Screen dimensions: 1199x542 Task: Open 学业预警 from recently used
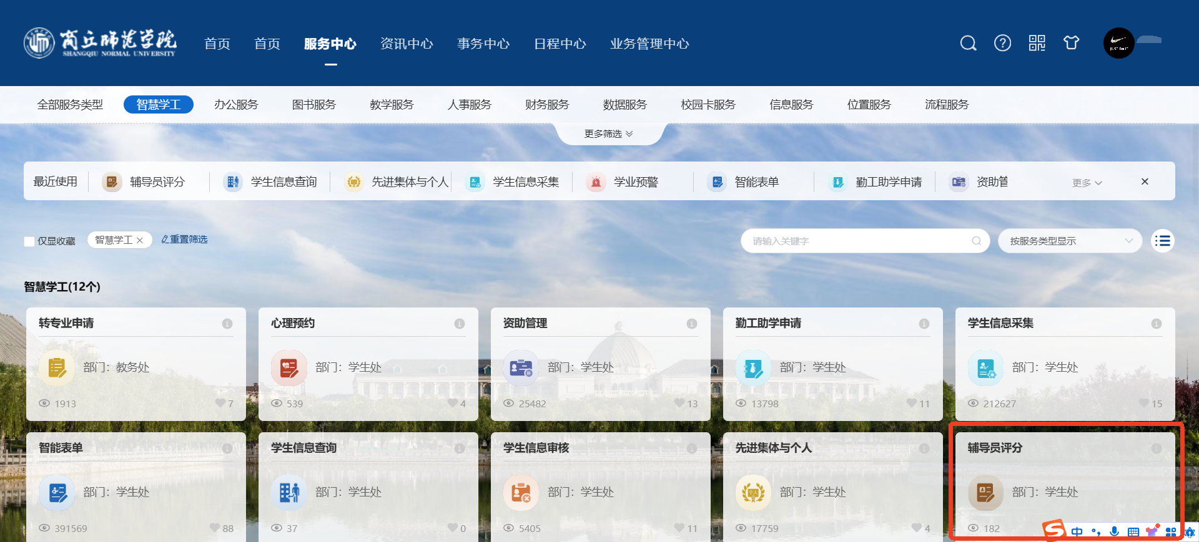tap(635, 182)
